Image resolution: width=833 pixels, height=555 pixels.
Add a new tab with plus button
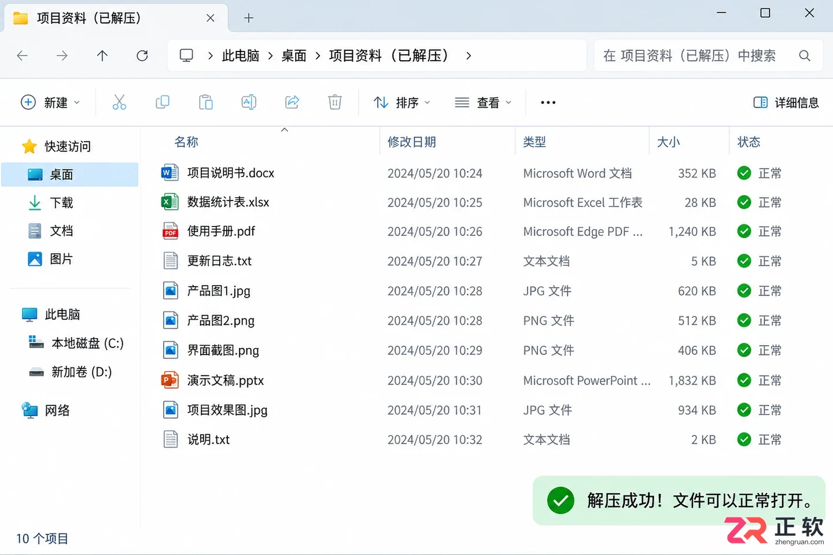pos(249,18)
